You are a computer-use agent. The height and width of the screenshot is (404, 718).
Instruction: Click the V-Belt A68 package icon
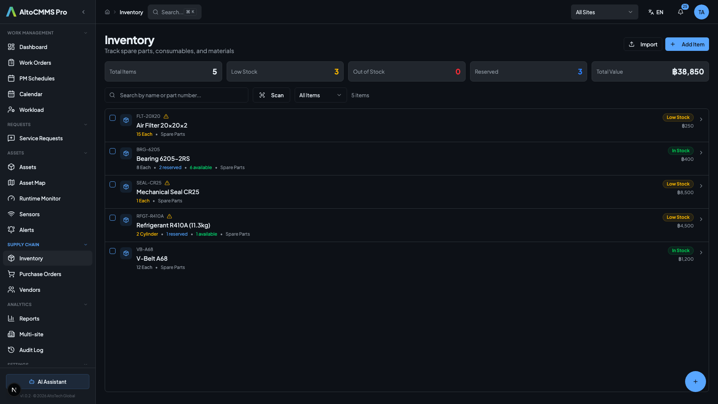(126, 253)
